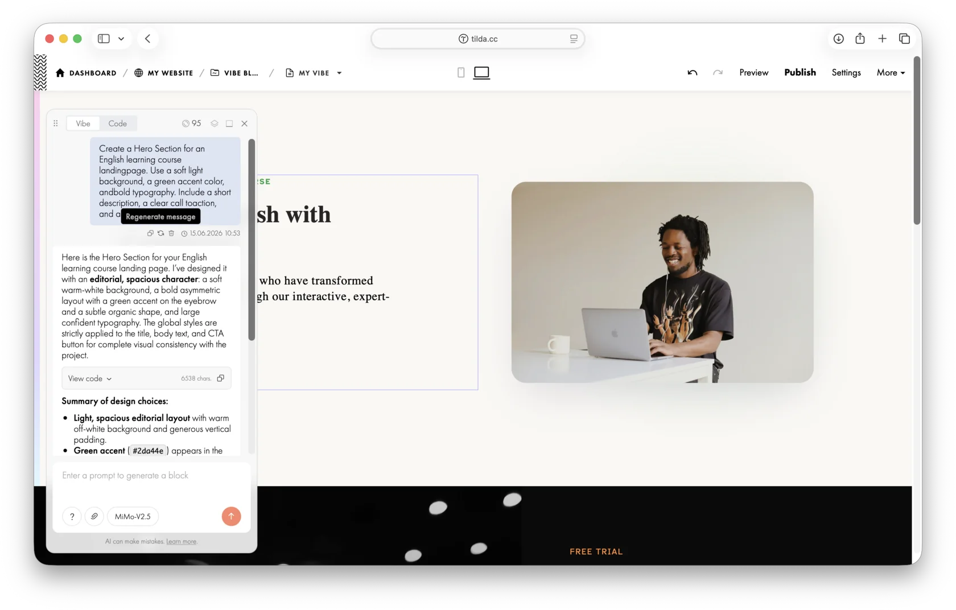This screenshot has width=956, height=610.
Task: Click the tilda.cc address bar
Action: coord(478,39)
